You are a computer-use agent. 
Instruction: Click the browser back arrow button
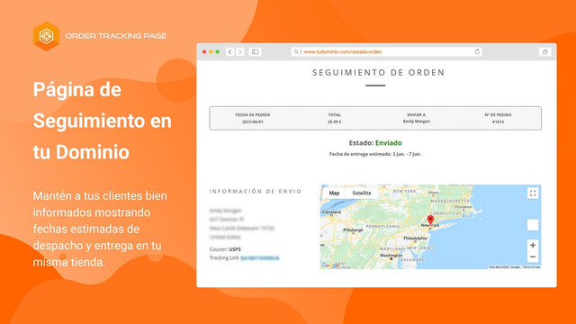230,52
